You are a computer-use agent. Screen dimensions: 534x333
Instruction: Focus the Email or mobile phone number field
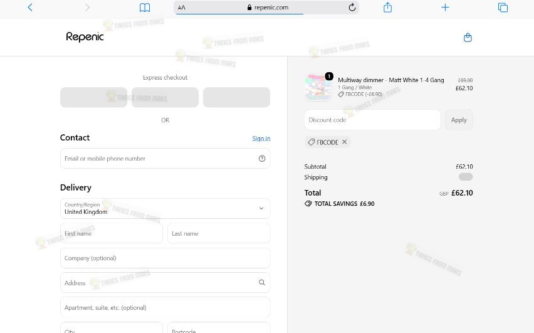165,159
